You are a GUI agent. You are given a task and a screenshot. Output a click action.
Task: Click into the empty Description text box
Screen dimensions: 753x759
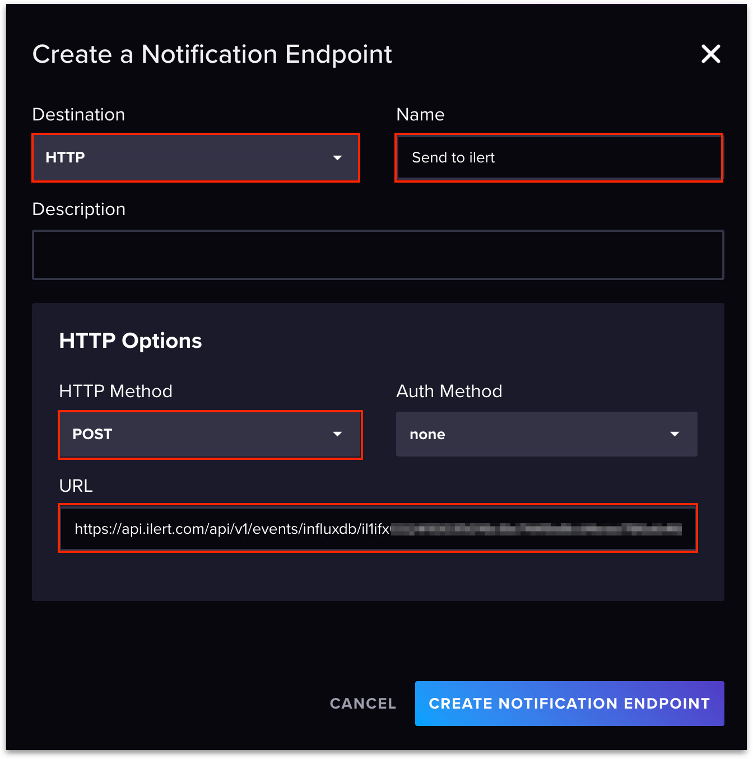378,255
